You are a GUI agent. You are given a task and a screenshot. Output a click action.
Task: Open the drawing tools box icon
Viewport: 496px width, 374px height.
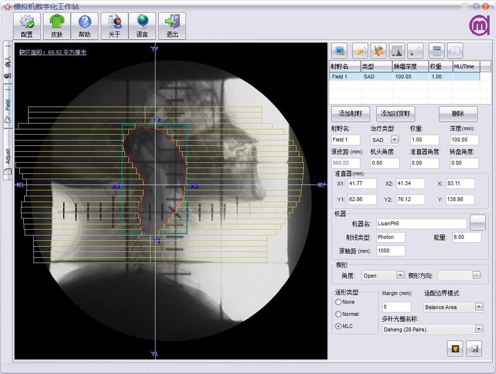coord(379,51)
